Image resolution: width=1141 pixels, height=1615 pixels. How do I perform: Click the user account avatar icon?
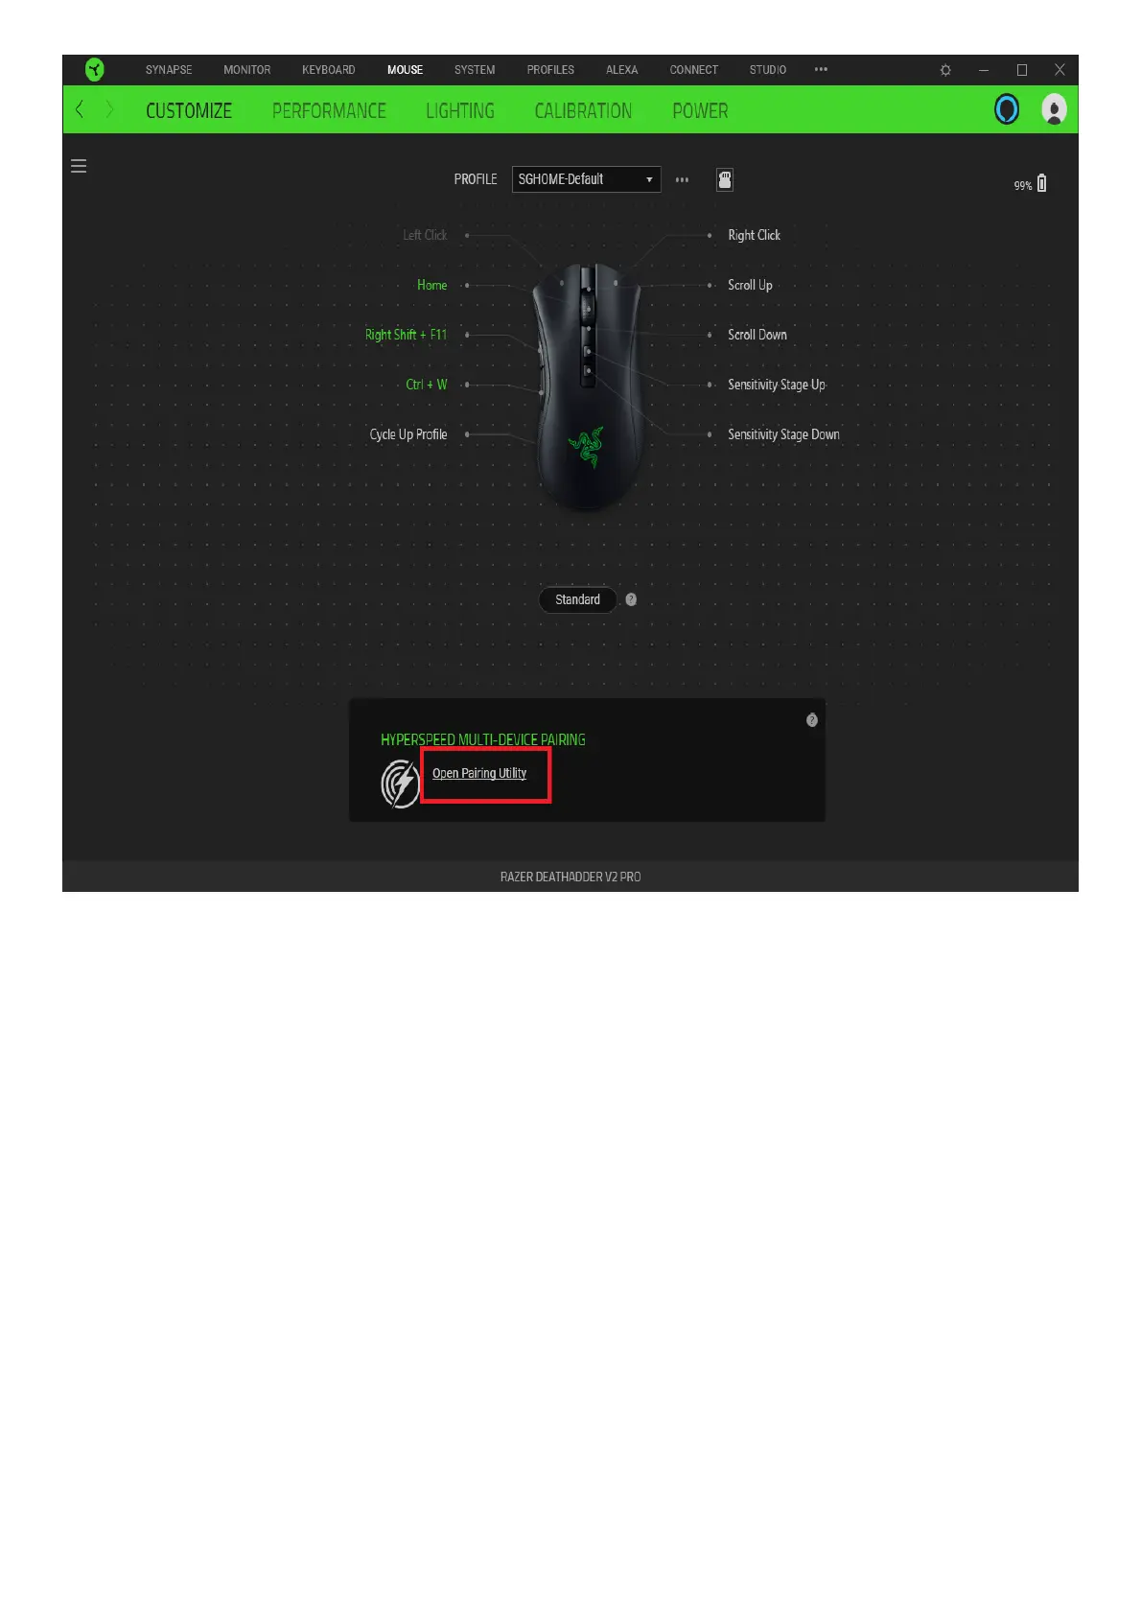(x=1054, y=109)
